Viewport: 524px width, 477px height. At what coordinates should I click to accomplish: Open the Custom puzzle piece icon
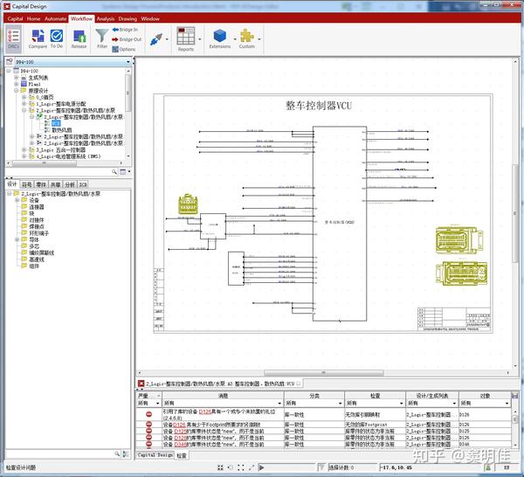(x=247, y=38)
